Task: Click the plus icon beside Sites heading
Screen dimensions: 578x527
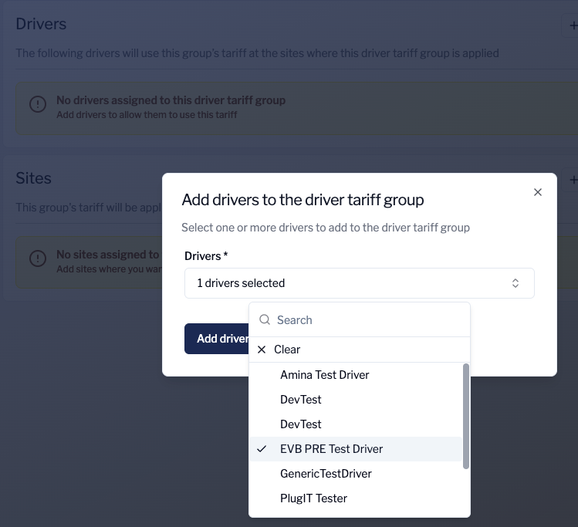Action: pyautogui.click(x=573, y=179)
